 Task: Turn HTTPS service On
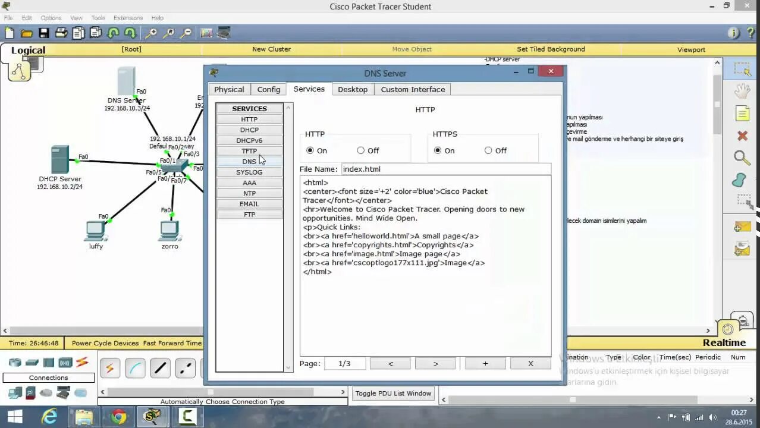438,150
